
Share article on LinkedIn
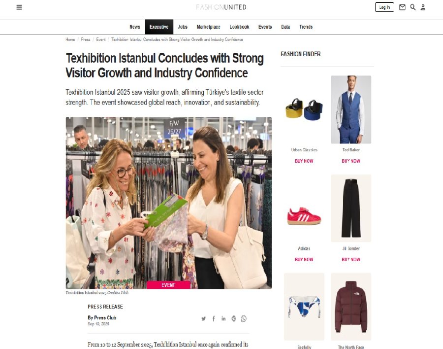tap(223, 319)
